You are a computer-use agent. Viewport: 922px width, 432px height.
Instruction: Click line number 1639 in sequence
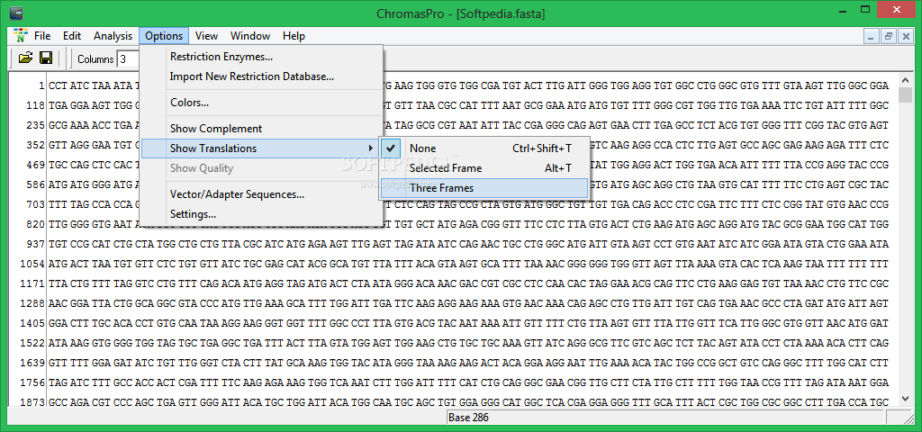[32, 363]
